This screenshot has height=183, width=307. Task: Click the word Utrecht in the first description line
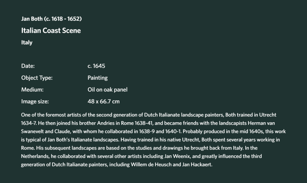click(x=267, y=115)
